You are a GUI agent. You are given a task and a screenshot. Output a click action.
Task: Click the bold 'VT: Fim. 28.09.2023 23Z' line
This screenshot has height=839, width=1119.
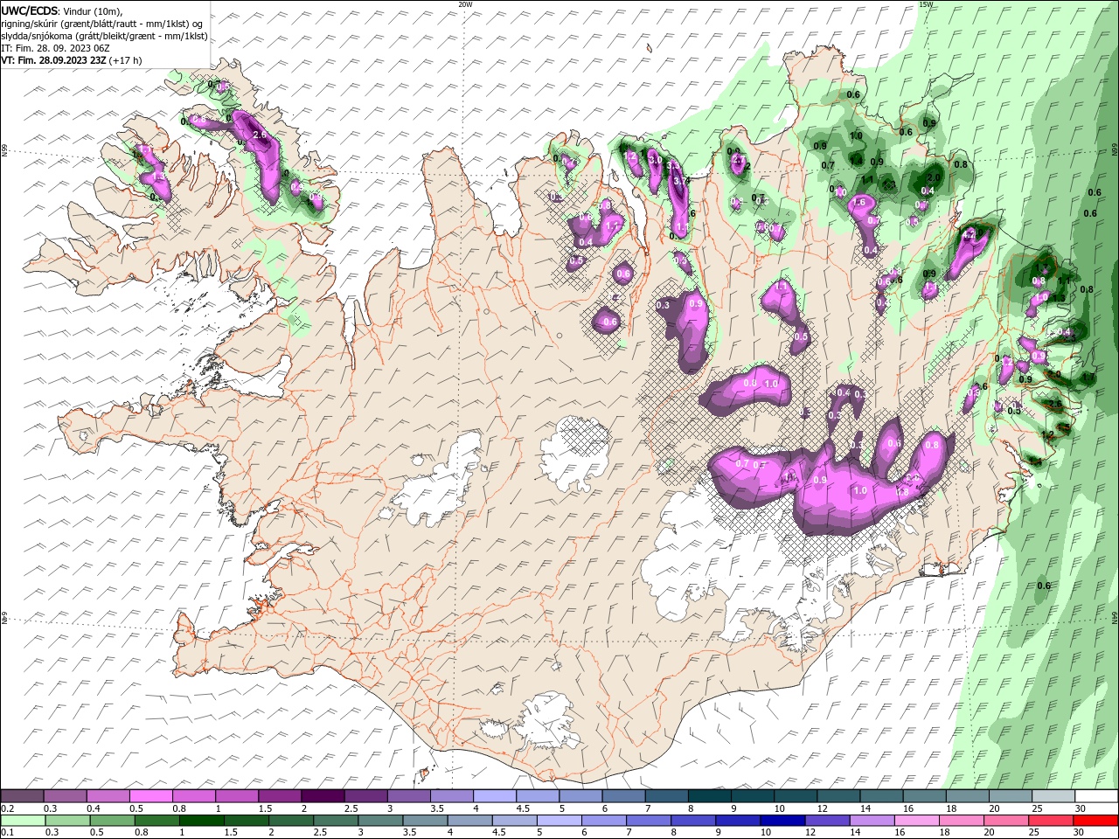(x=54, y=60)
